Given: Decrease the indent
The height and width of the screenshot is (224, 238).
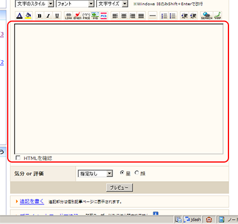Looking at the screenshot, I should point(184,15).
